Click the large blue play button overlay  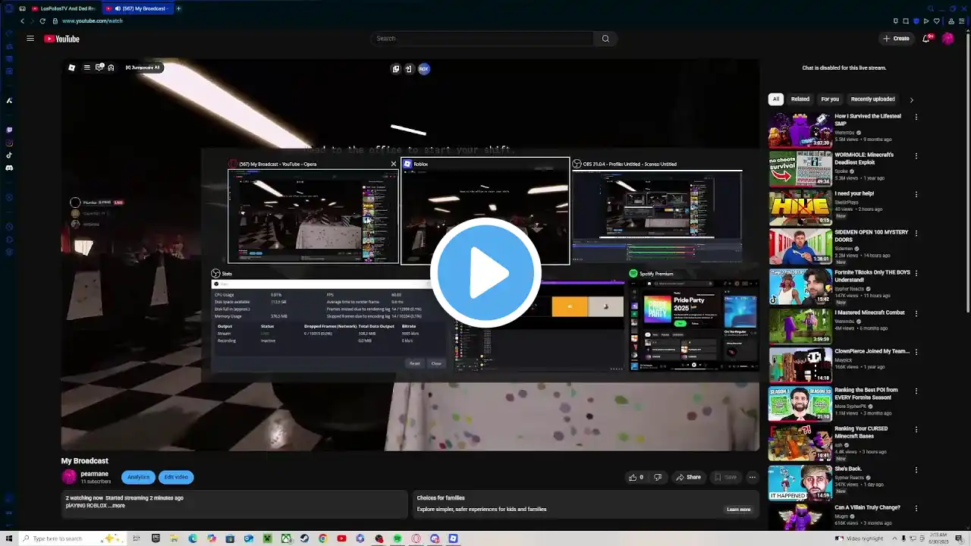tap(485, 273)
